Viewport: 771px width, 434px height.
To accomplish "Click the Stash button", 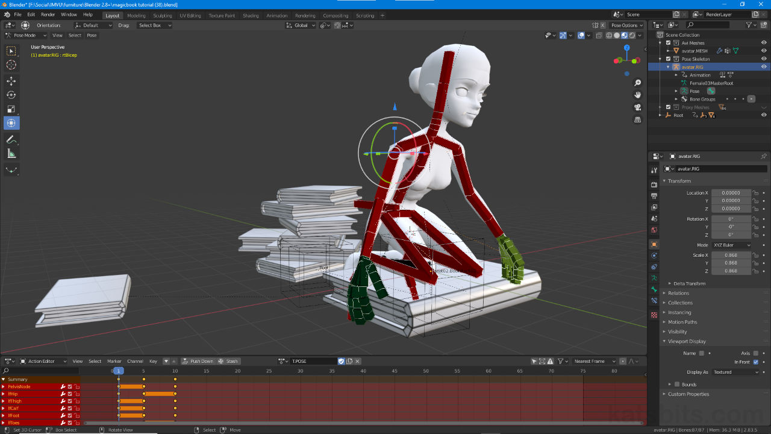I will (228, 361).
